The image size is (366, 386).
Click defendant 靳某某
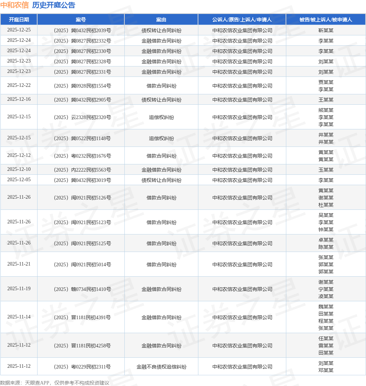(x=326, y=30)
